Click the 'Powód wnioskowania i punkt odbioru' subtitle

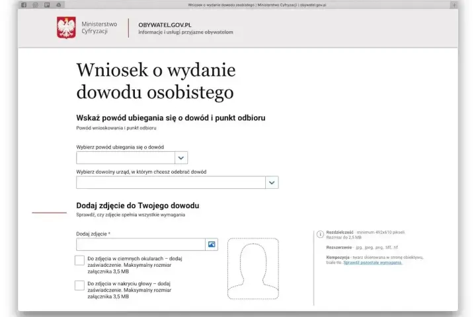[116, 128]
